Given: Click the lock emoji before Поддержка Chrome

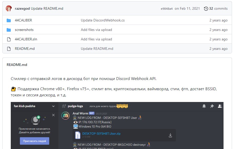Looking at the screenshot, I should pyautogui.click(x=13, y=89).
